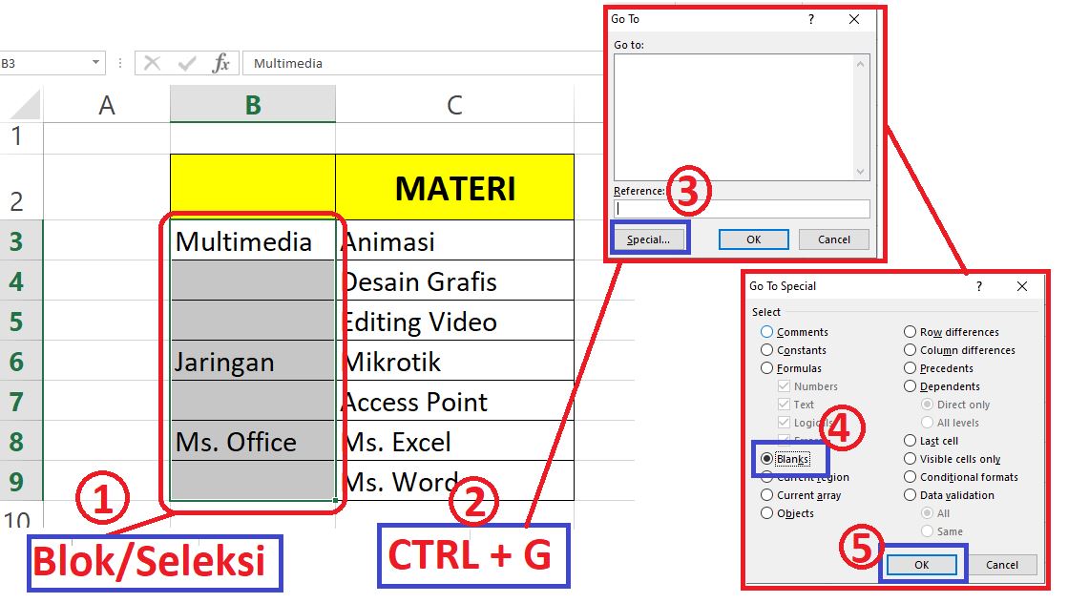The width and height of the screenshot is (1068, 603).
Task: Click the formula bar cancel X icon
Action: pos(152,63)
